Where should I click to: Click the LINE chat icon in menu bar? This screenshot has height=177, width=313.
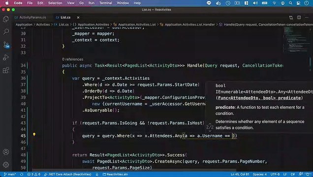pos(209,3)
